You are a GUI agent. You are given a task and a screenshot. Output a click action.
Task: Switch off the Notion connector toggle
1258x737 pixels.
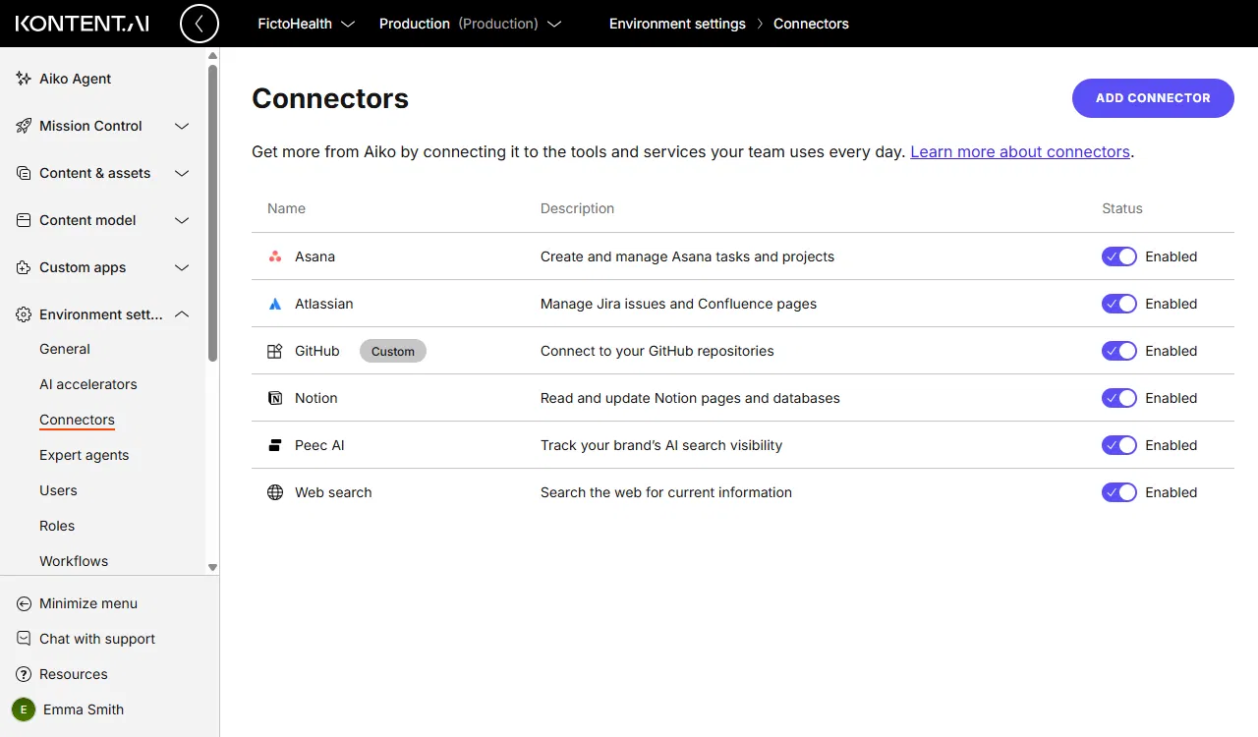[1119, 398]
